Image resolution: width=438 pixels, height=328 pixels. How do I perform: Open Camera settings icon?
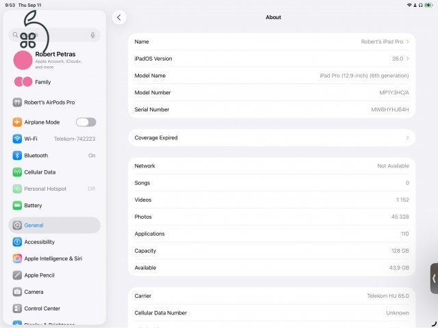[17, 292]
